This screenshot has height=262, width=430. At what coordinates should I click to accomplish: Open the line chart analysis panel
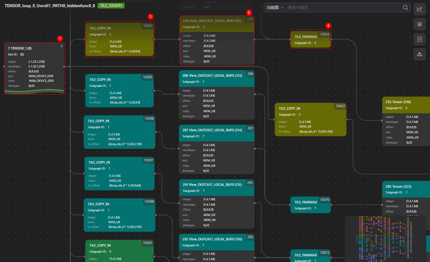click(x=419, y=9)
